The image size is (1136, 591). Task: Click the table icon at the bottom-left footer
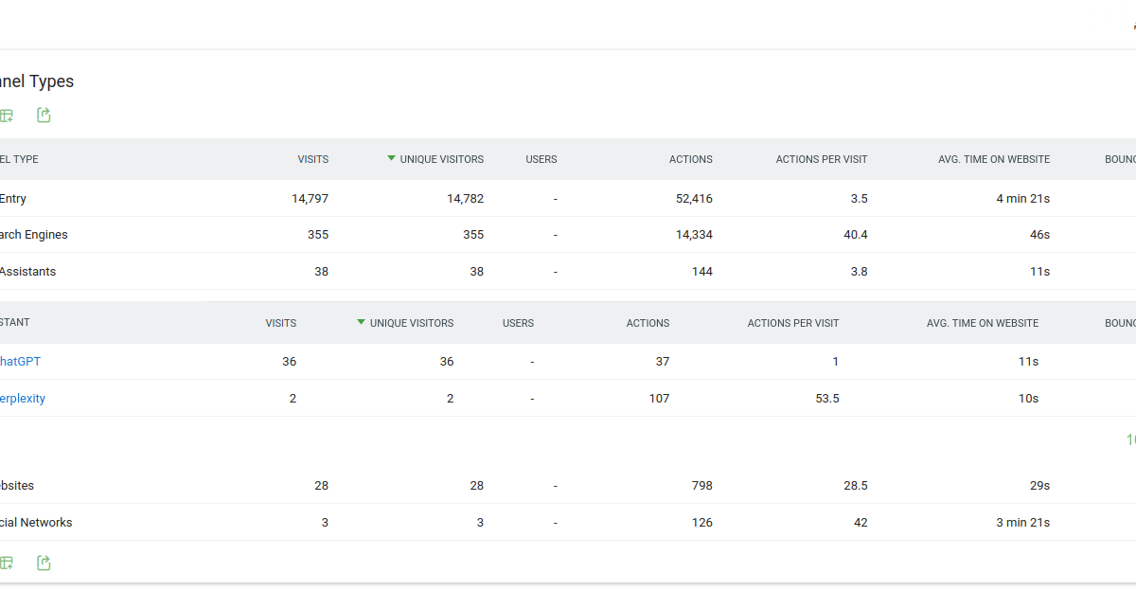coord(8,562)
